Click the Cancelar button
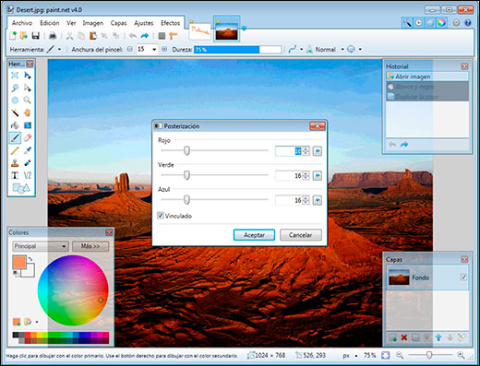480x366 pixels. pos(301,235)
